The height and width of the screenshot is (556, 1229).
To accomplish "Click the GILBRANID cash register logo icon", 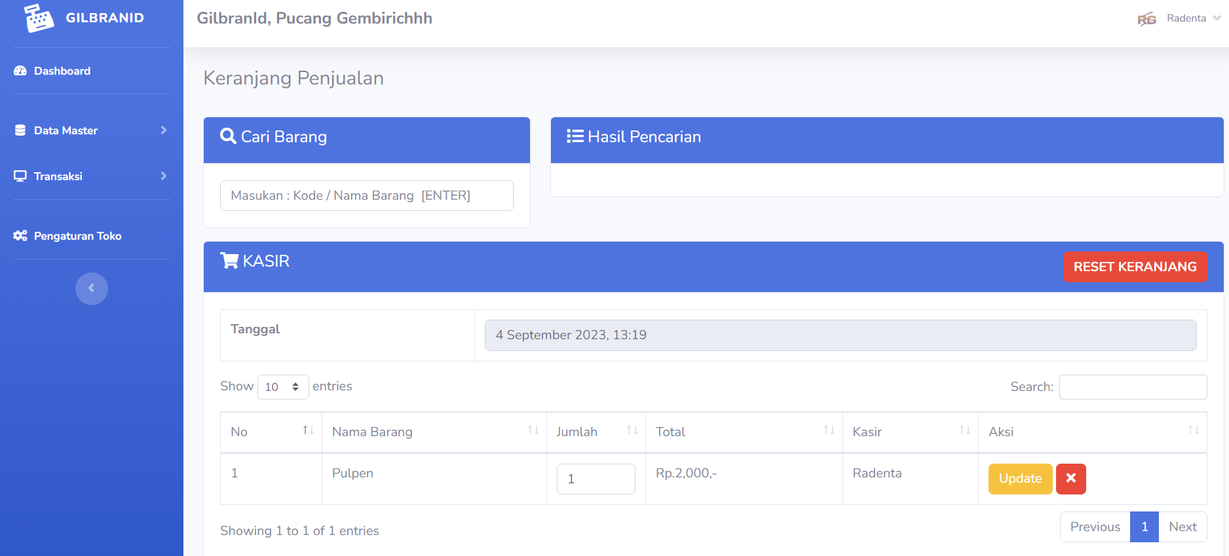I will [x=39, y=18].
